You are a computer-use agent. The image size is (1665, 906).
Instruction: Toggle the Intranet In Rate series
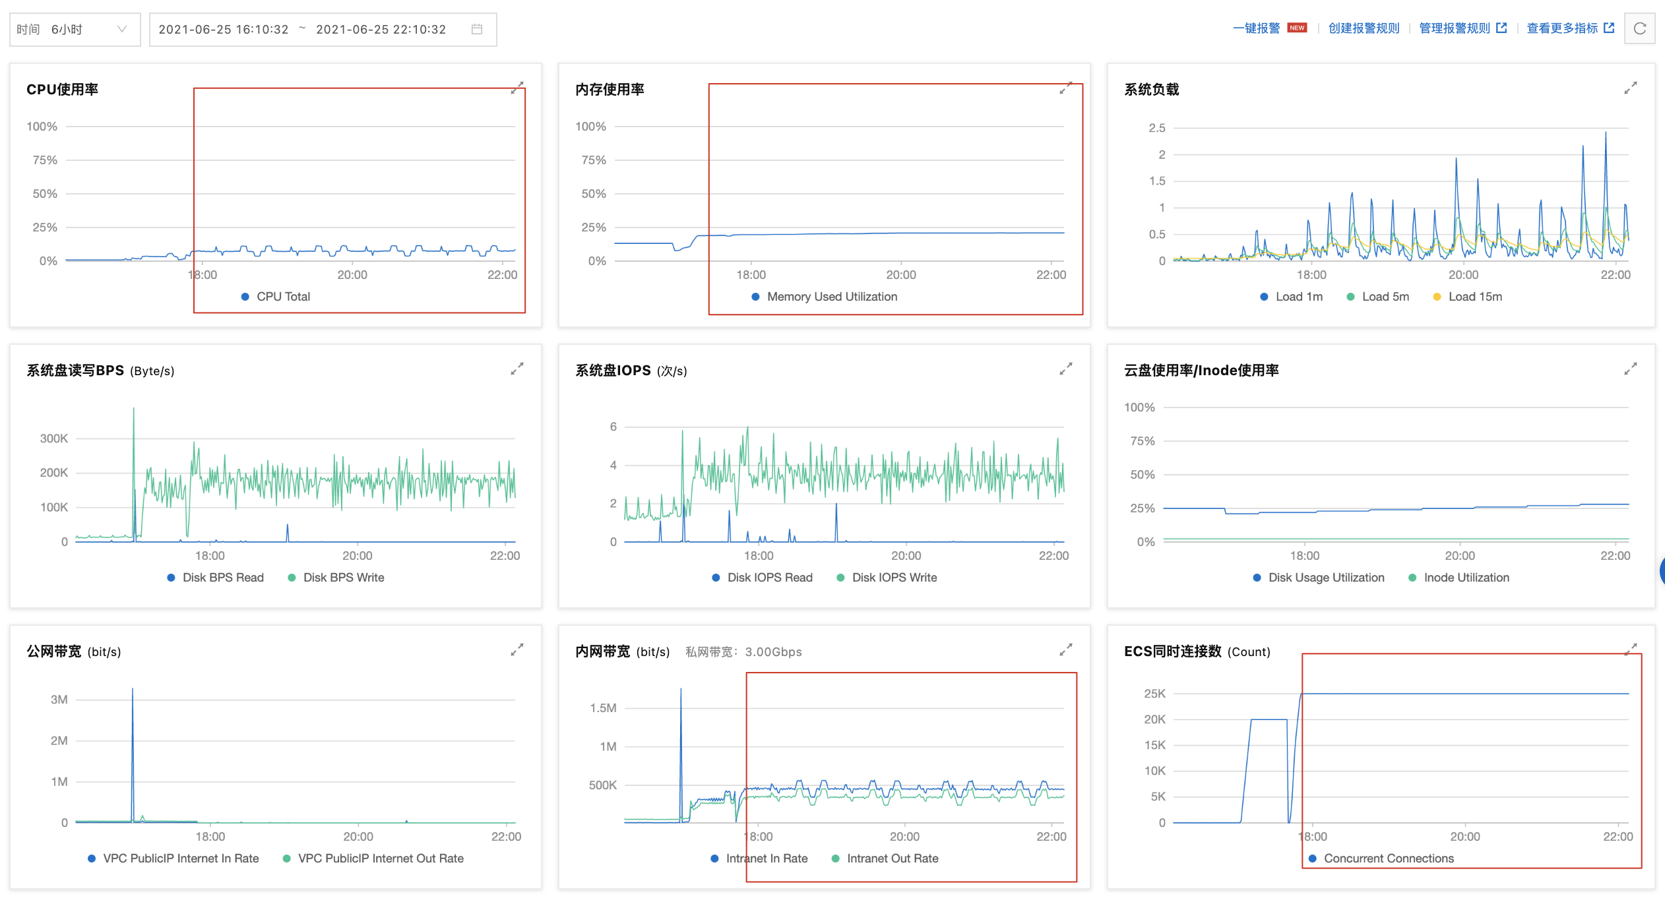759,859
